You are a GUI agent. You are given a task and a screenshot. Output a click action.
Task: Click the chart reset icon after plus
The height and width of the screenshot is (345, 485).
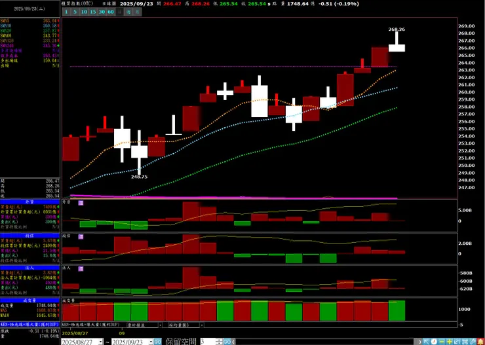[x=457, y=342]
